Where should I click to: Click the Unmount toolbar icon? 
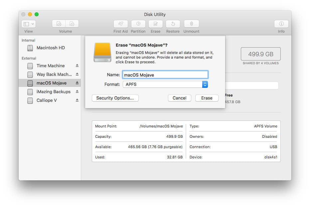191,24
